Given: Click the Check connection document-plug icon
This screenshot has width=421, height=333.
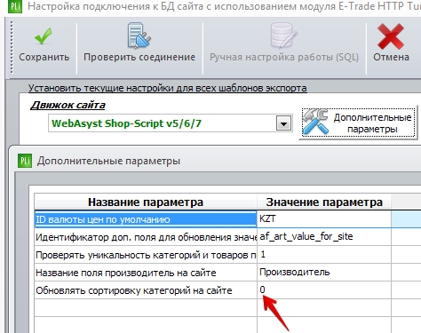Looking at the screenshot, I should pos(139,36).
